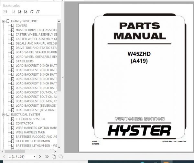Click the greyed-out next view icon
This screenshot has height=163, width=194.
[x=61, y=157]
